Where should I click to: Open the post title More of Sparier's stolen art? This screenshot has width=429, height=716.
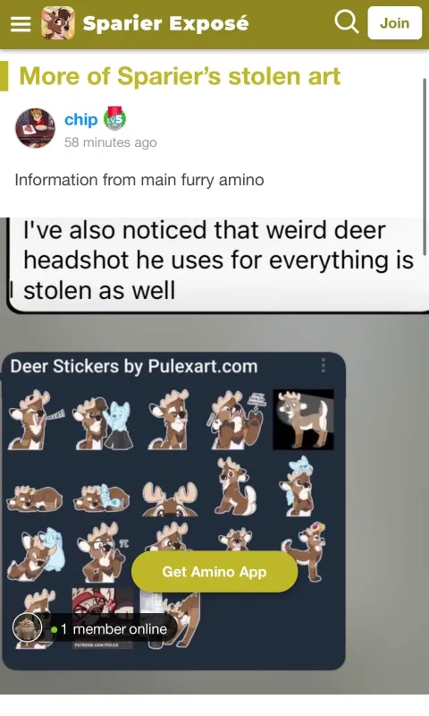click(180, 76)
